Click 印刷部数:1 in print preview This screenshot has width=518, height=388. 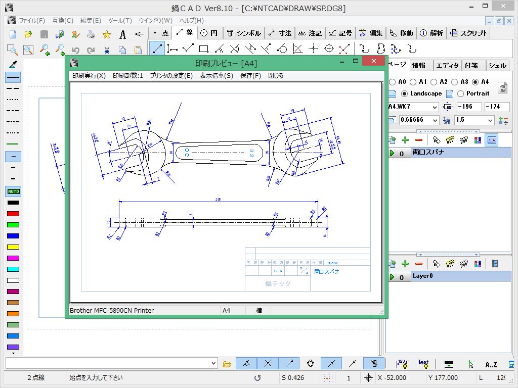(128, 76)
